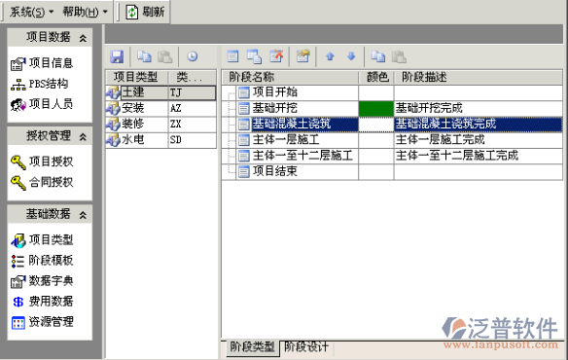Switch to the 阶段设计 tab
This screenshot has width=568, height=360.
(305, 347)
